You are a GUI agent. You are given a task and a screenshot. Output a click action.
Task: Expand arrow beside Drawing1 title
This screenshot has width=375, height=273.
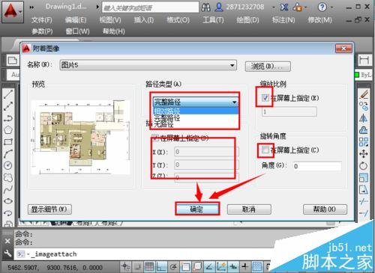(x=97, y=7)
